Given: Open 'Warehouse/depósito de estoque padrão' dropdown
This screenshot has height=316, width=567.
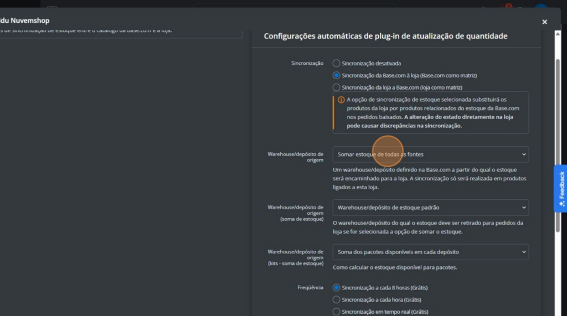Looking at the screenshot, I should pyautogui.click(x=431, y=208).
